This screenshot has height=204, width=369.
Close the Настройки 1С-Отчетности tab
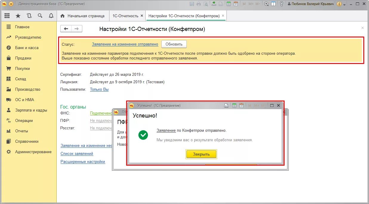(x=223, y=15)
